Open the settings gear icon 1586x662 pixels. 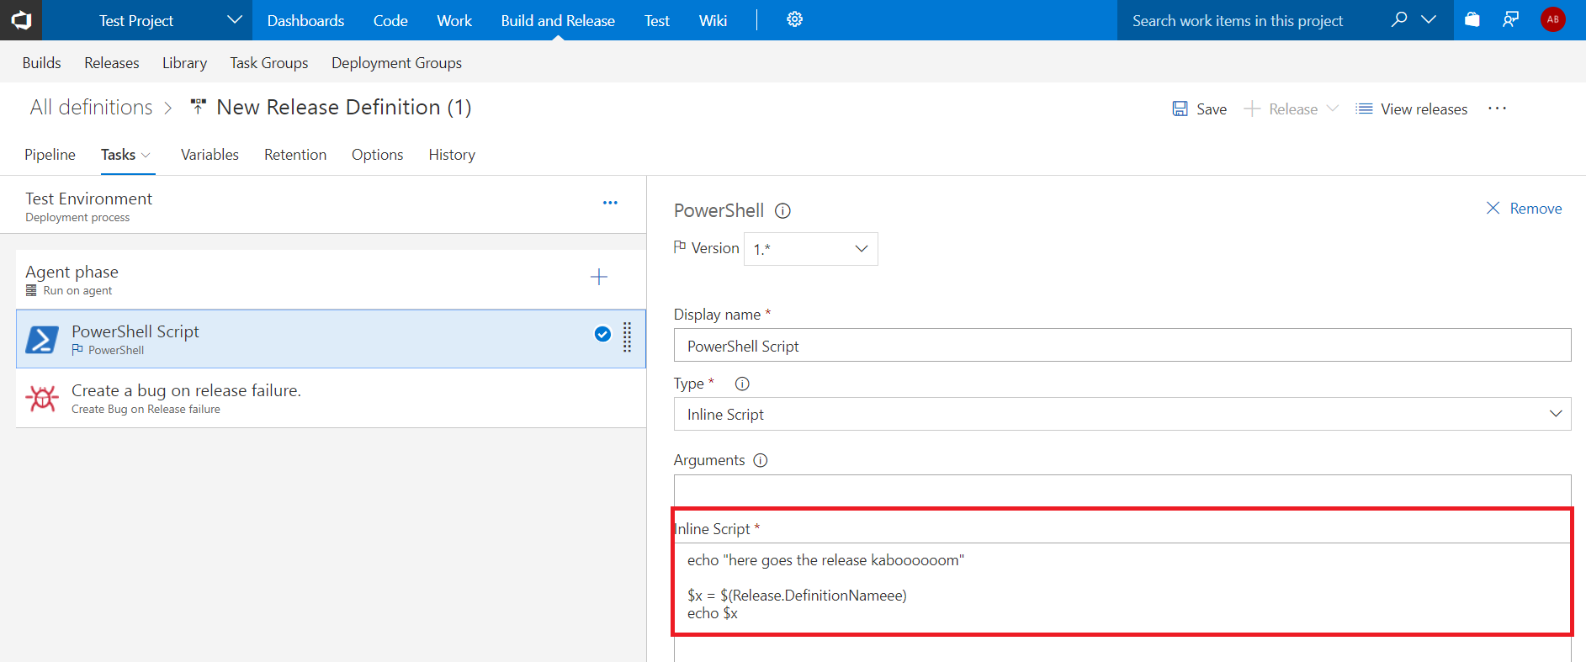click(794, 19)
